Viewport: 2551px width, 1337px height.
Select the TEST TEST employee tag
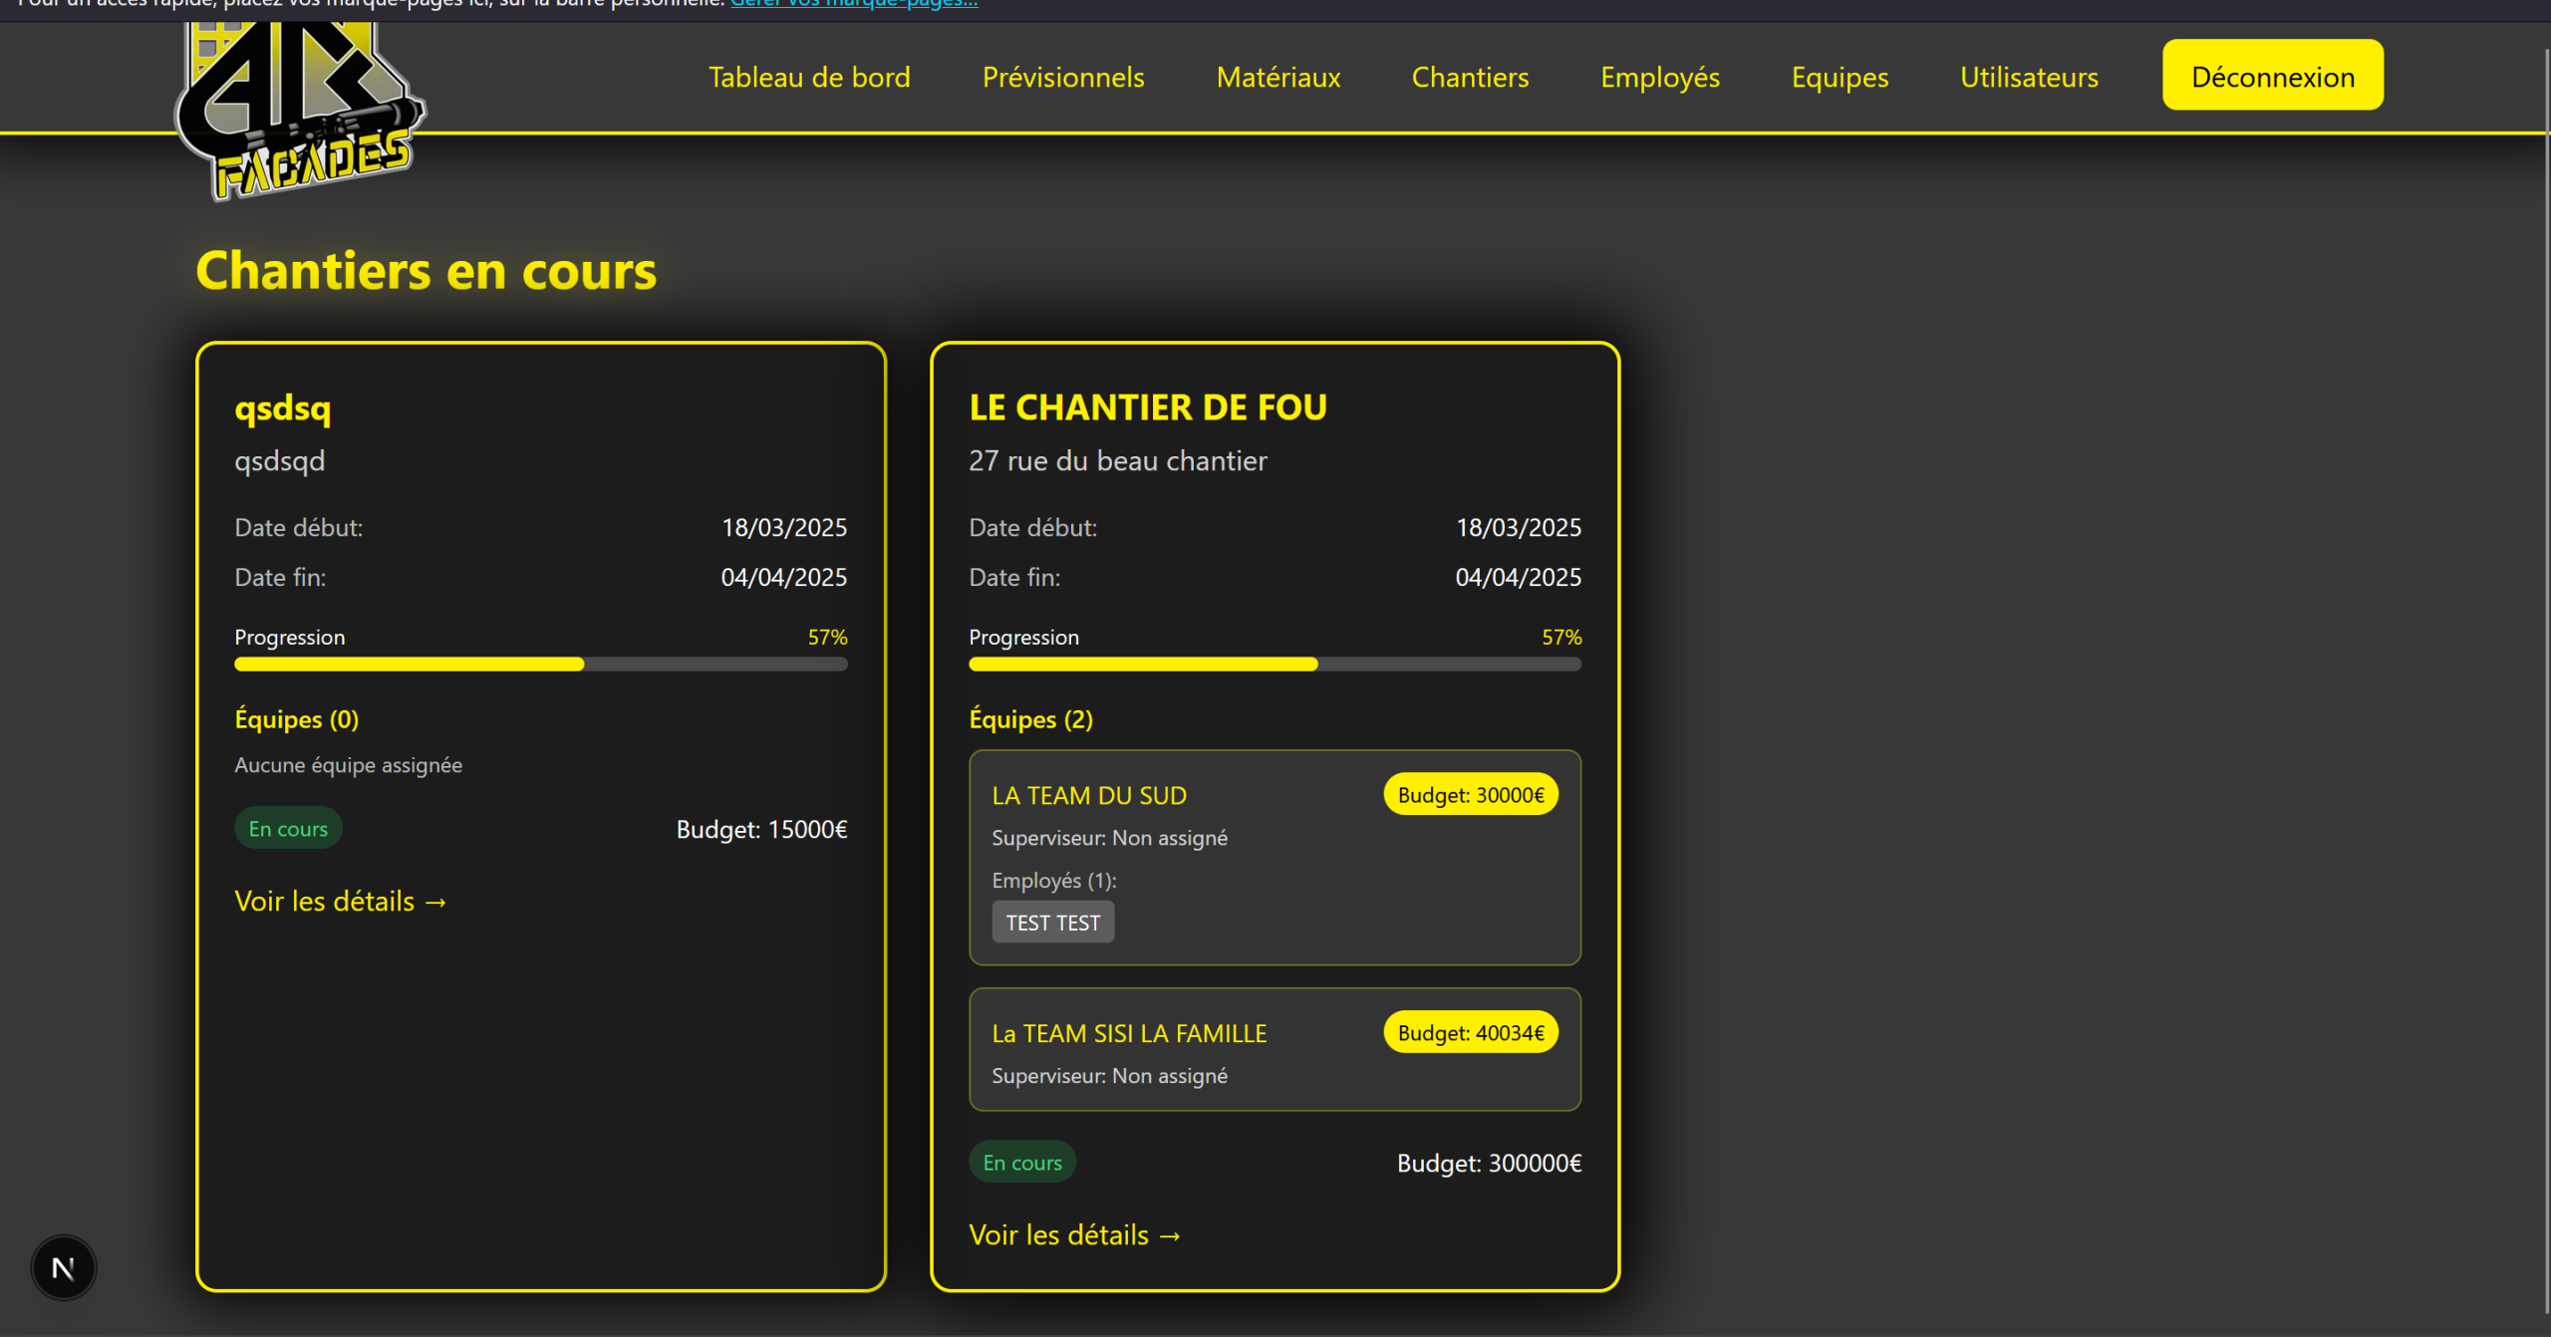(1052, 923)
